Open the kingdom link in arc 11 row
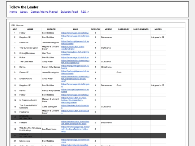This screenshot has width=195, height=146. (x=75, y=85)
